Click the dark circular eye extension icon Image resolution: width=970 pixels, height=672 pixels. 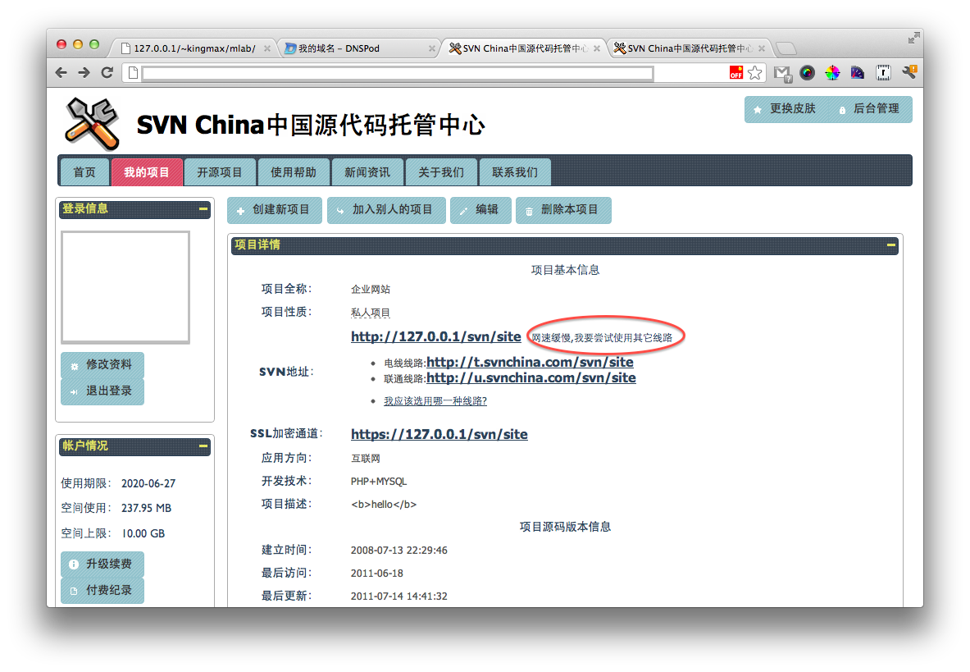click(x=808, y=73)
